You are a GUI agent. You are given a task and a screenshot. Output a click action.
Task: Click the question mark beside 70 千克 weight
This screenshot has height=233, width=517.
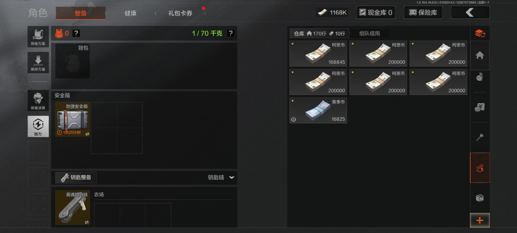[x=231, y=33]
